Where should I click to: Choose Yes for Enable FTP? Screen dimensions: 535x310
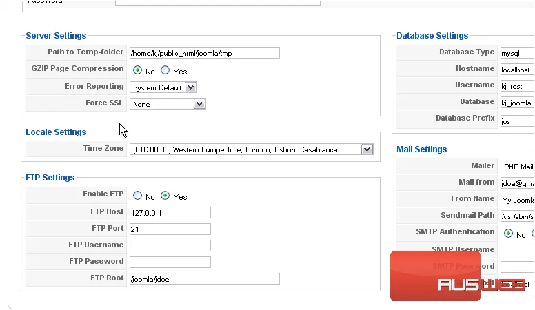tap(165, 196)
